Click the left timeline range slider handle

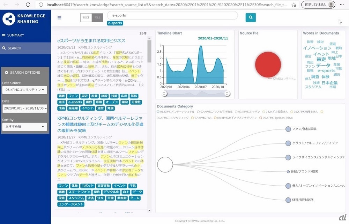click(x=164, y=94)
